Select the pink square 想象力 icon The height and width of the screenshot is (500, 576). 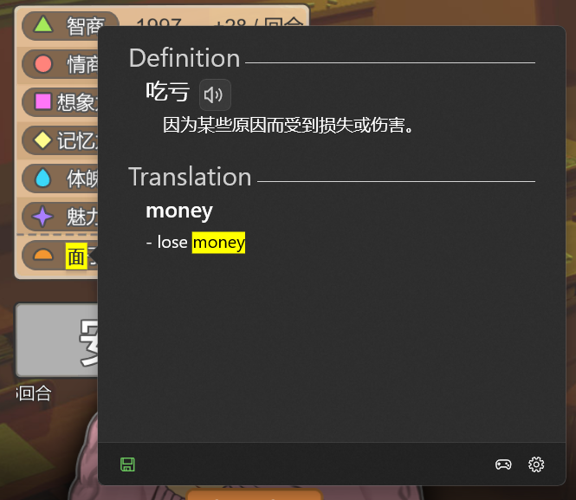[42, 101]
